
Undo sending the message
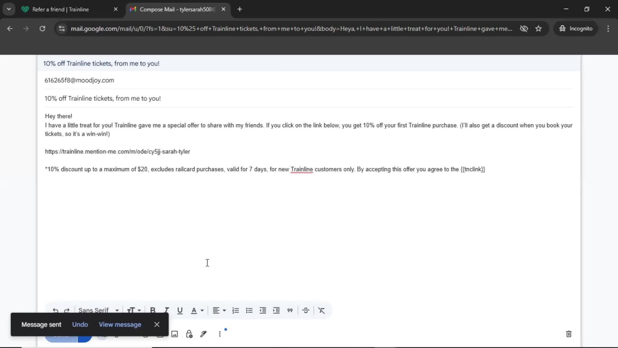[80, 324]
